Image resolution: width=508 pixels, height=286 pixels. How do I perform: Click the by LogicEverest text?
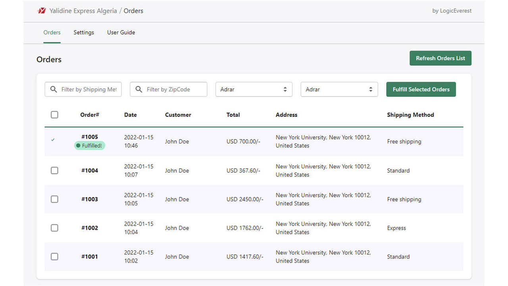(452, 11)
